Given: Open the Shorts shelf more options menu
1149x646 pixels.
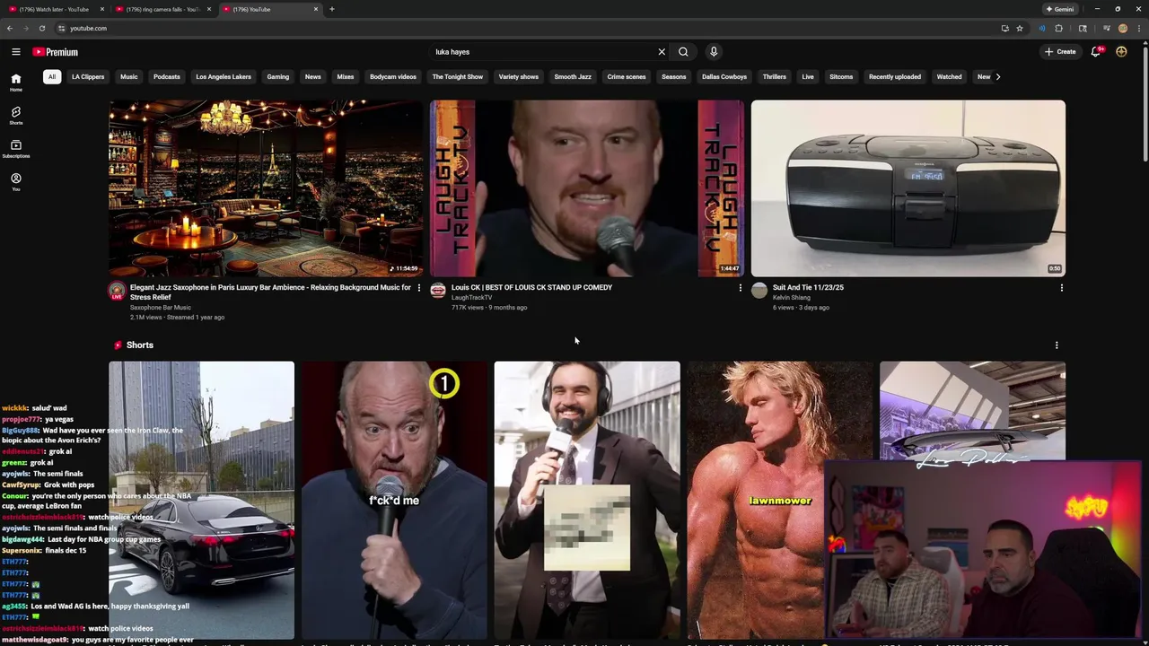Looking at the screenshot, I should click(1057, 345).
